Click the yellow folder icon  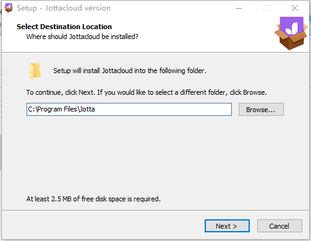pyautogui.click(x=35, y=71)
